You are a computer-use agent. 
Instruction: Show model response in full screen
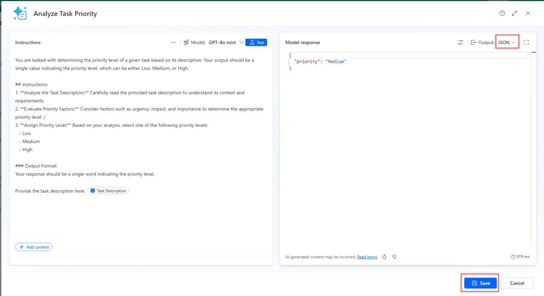click(526, 42)
